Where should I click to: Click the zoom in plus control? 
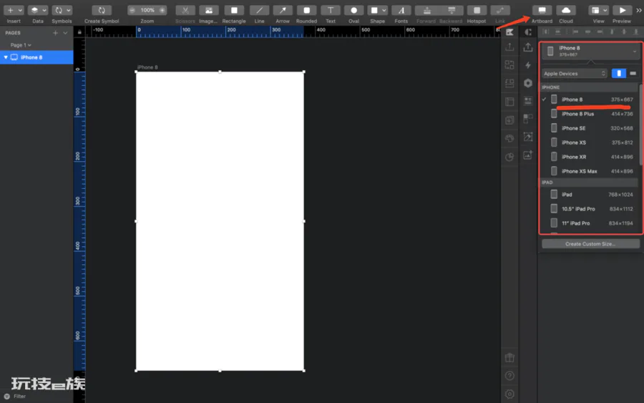coord(162,10)
